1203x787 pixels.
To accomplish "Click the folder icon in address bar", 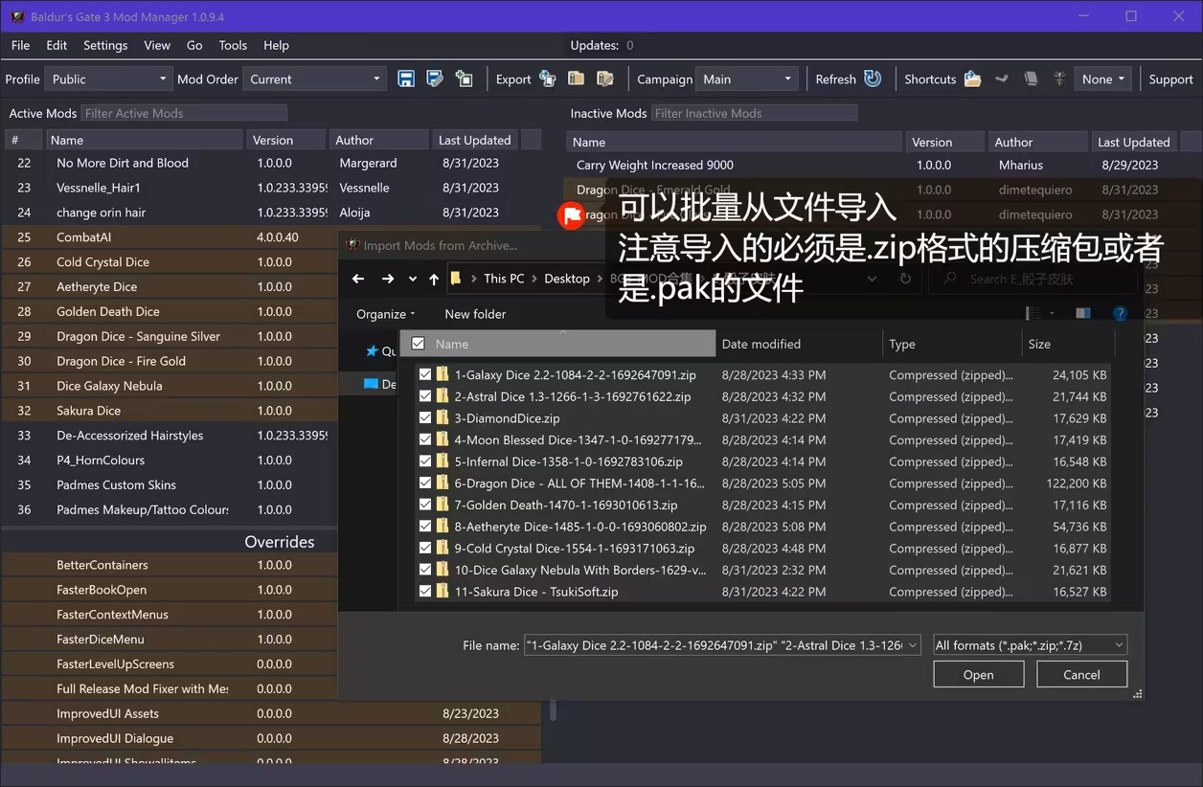I will click(456, 279).
